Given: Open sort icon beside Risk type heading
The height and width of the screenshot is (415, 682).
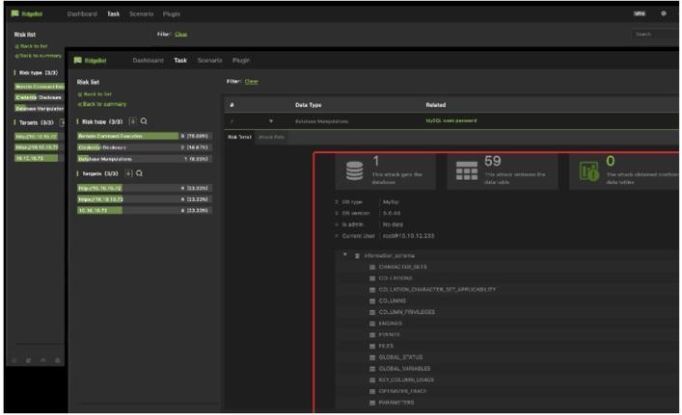Looking at the screenshot, I should (x=133, y=121).
